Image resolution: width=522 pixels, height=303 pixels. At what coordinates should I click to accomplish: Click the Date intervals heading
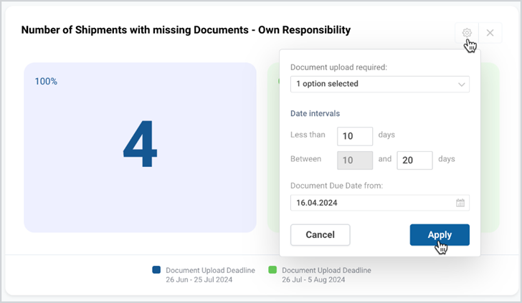[x=315, y=113]
